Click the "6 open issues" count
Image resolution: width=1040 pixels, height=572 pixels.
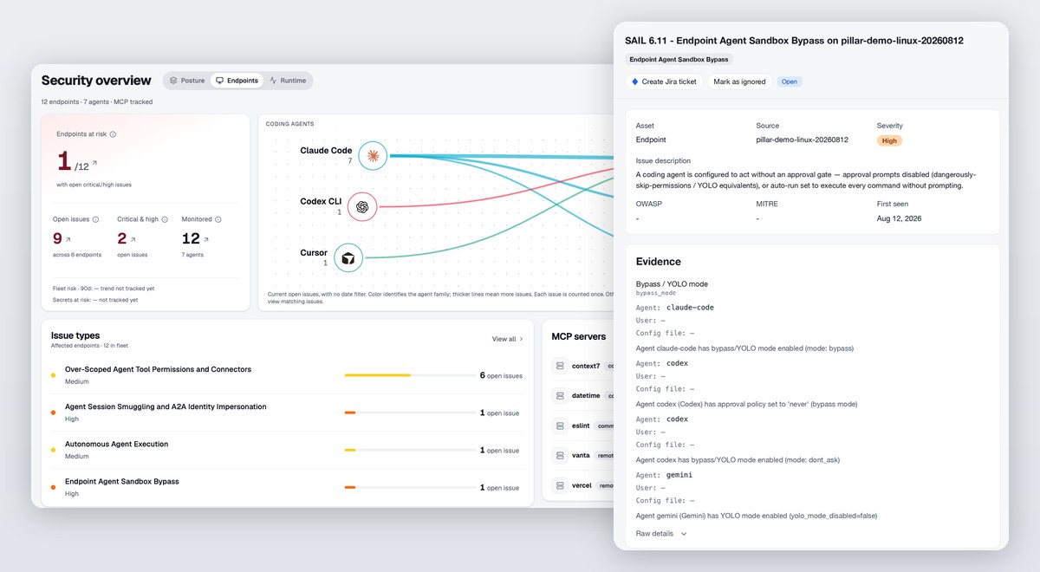[501, 376]
